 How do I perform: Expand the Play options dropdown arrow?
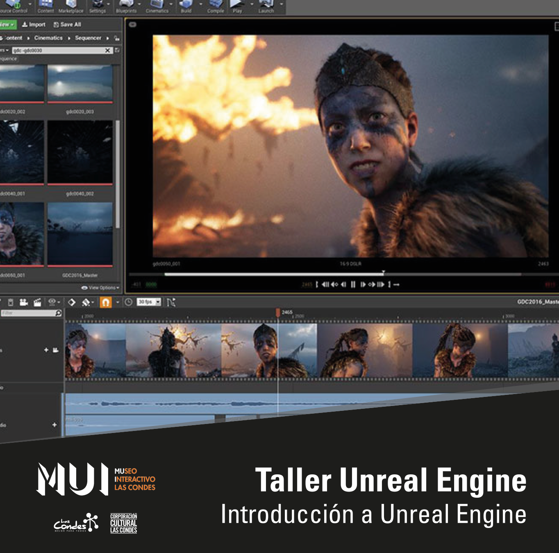click(x=252, y=4)
